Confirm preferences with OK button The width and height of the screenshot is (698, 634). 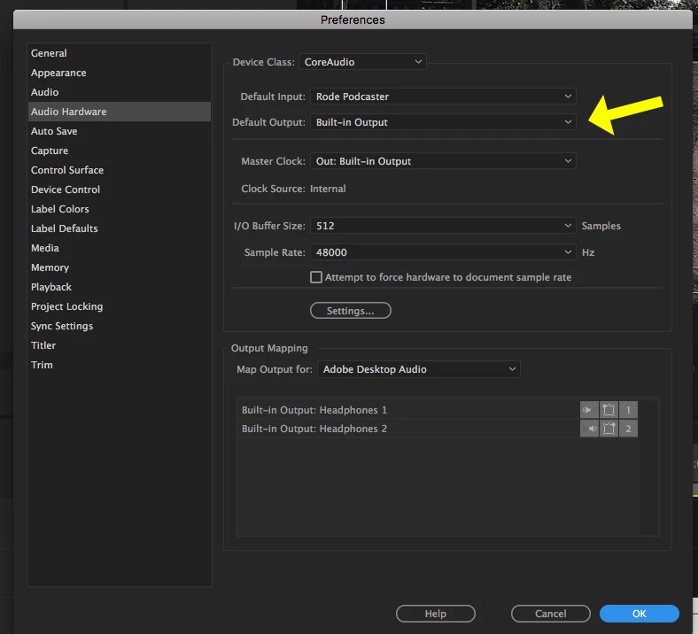point(640,614)
